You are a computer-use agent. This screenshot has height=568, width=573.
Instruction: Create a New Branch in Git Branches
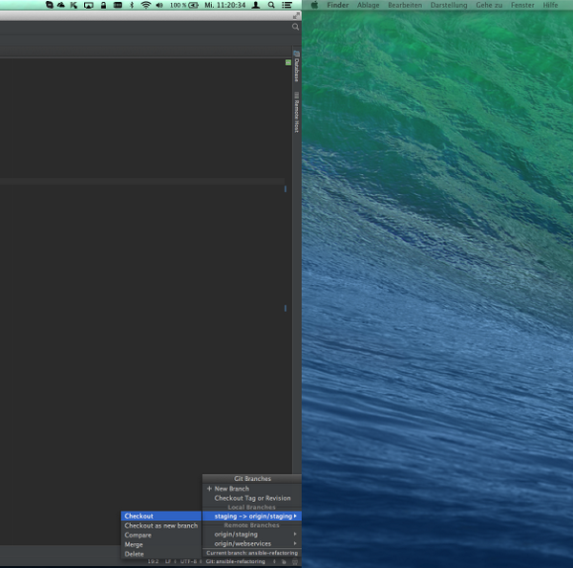coord(252,489)
